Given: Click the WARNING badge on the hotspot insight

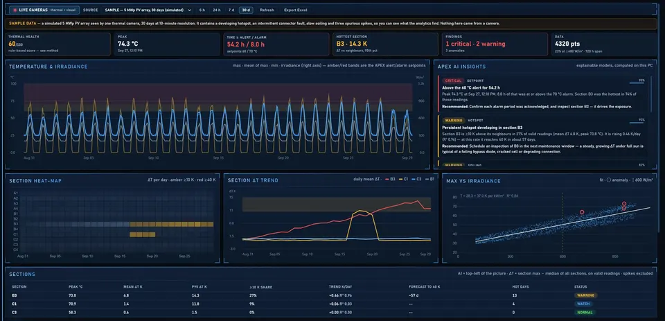Looking at the screenshot, I should coord(452,121).
